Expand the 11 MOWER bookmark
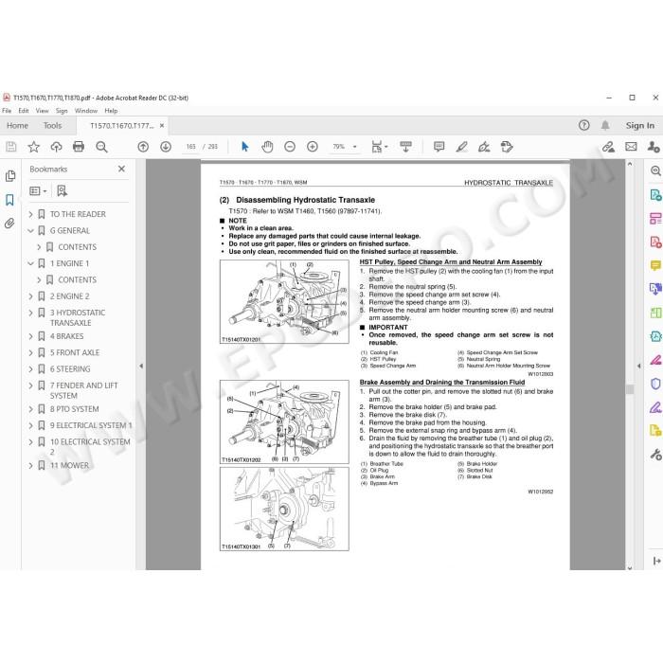 (30, 466)
